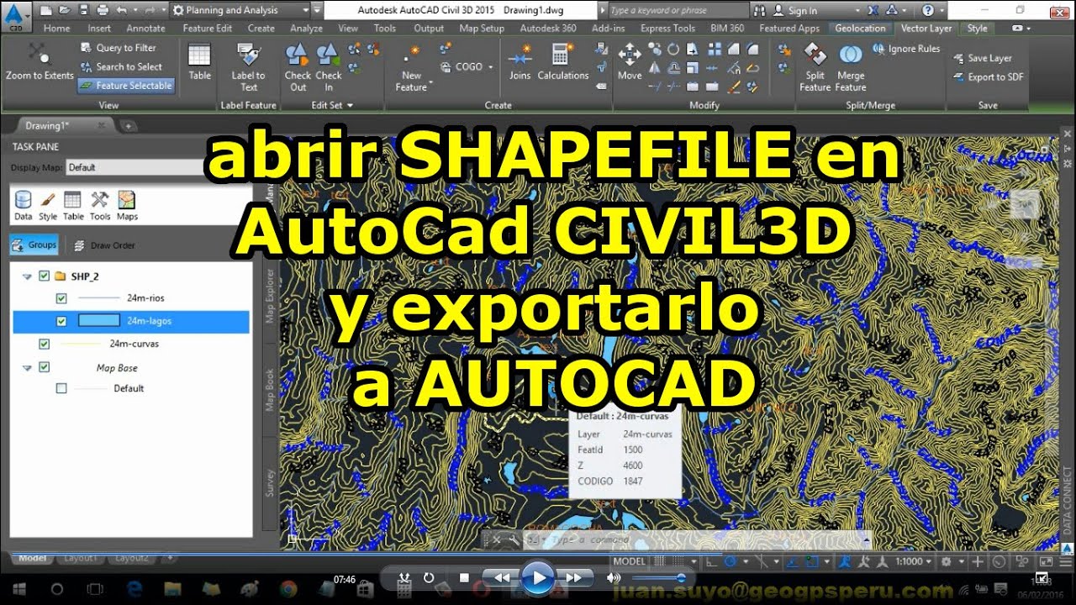Select the Model layout tab

(x=32, y=558)
